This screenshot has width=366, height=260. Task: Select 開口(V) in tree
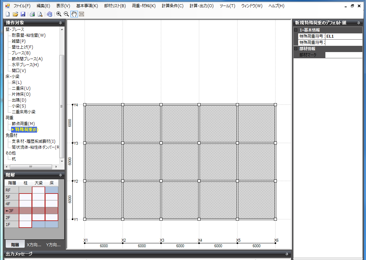(19, 71)
